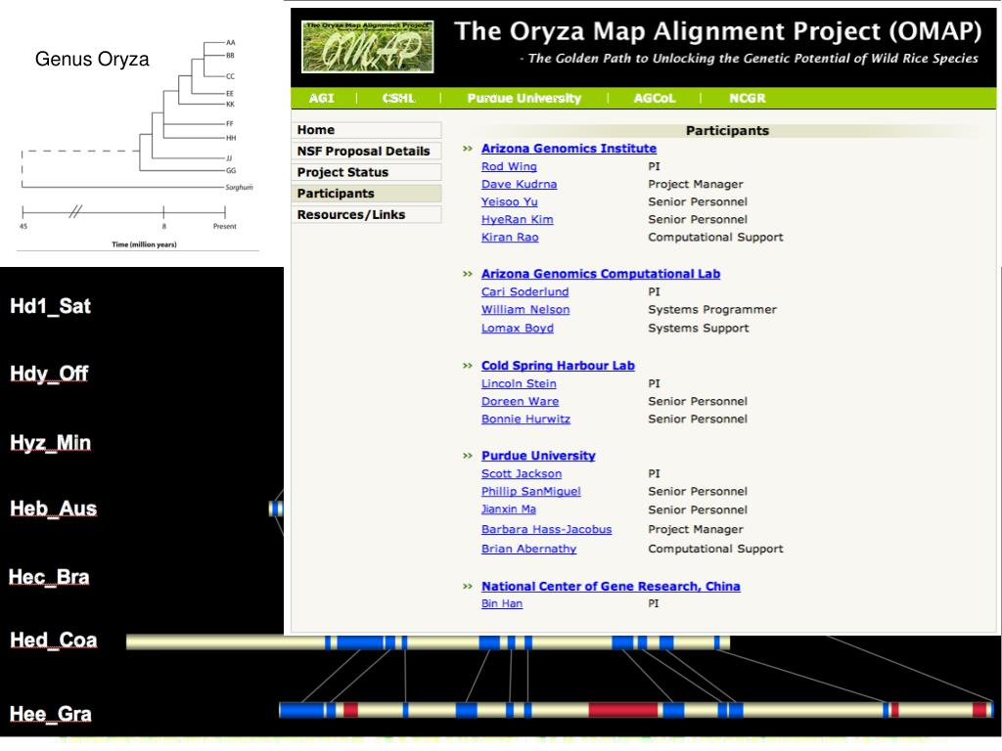1002x751 pixels.
Task: Open the AGI link in green bar
Action: point(321,99)
